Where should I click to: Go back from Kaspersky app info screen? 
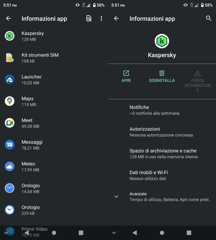coord(116,18)
